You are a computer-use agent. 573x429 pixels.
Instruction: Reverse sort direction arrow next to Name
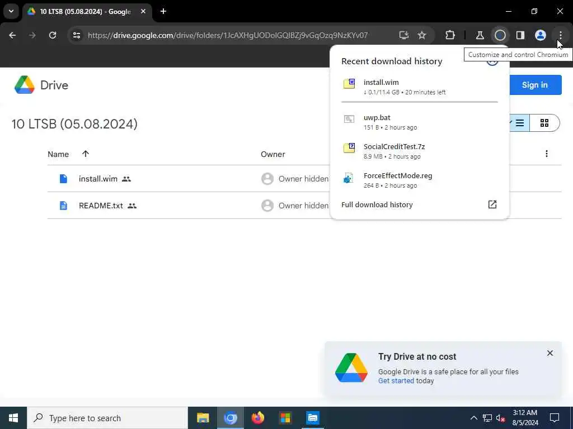[x=86, y=154]
